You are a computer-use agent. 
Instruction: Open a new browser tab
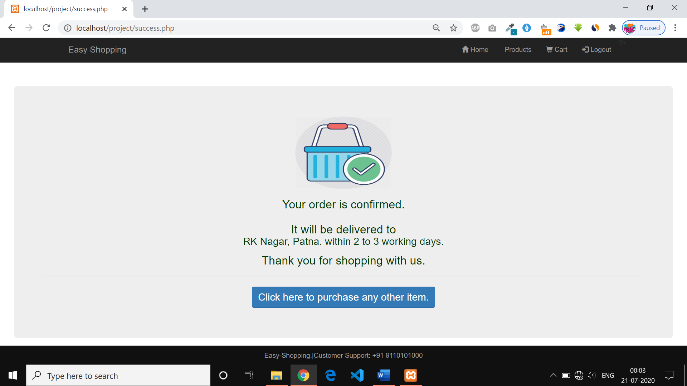coord(145,9)
